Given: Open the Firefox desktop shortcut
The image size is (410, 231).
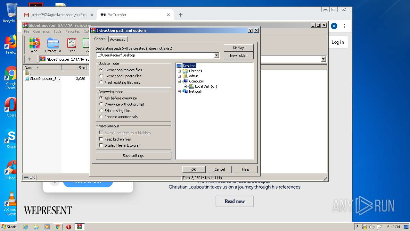Looking at the screenshot, I should (11, 45).
